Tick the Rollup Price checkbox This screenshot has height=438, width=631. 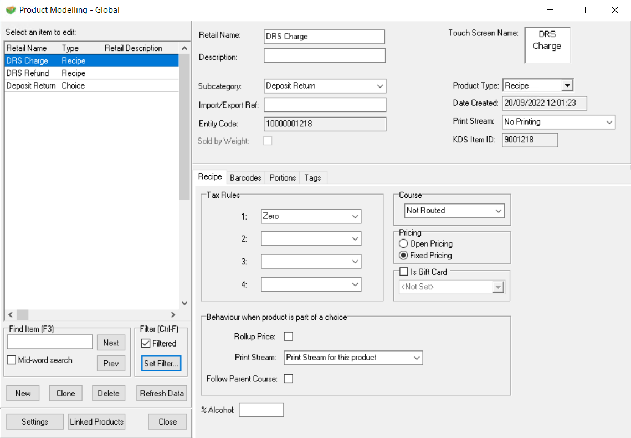[288, 337]
